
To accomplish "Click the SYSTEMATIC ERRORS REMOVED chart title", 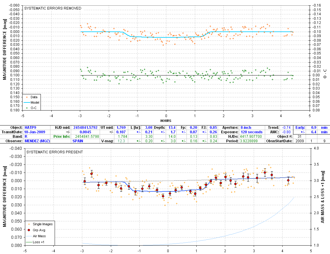I will [x=53, y=8].
